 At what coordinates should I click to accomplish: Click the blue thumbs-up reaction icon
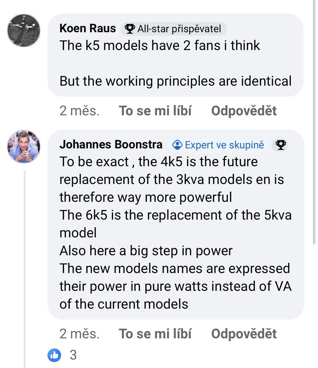54,355
